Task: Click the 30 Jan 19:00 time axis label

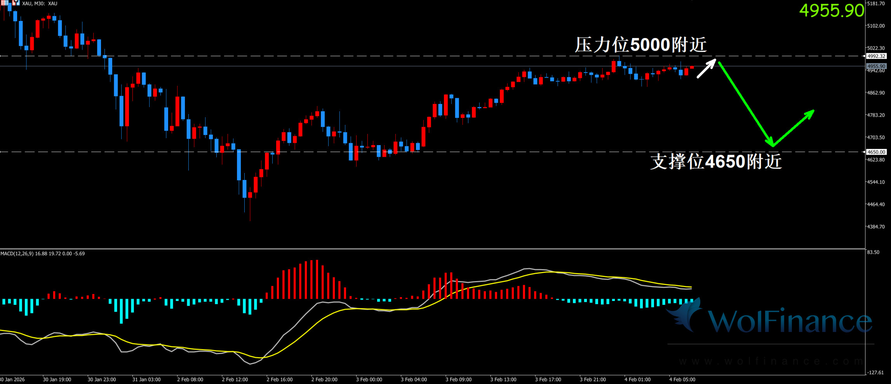Action: click(x=57, y=379)
